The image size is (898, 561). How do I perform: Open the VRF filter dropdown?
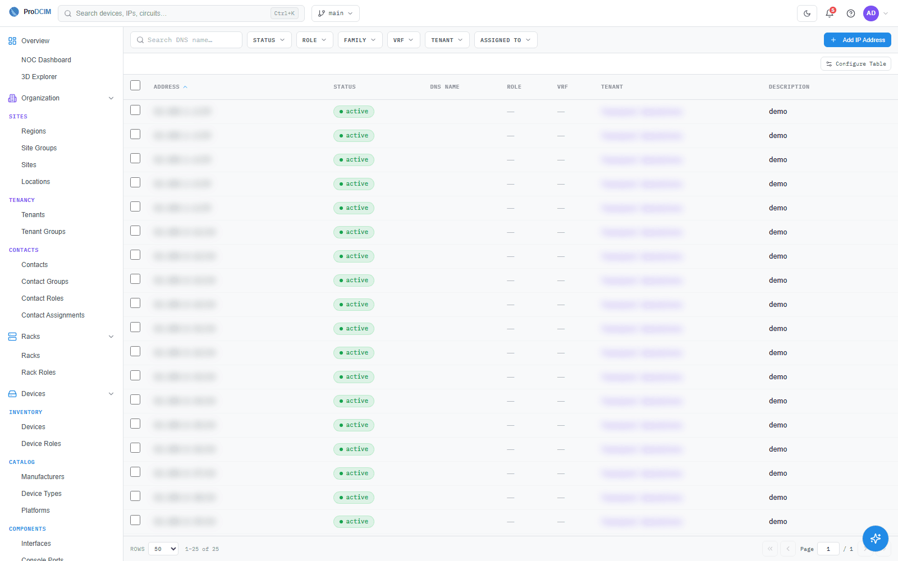pyautogui.click(x=404, y=40)
